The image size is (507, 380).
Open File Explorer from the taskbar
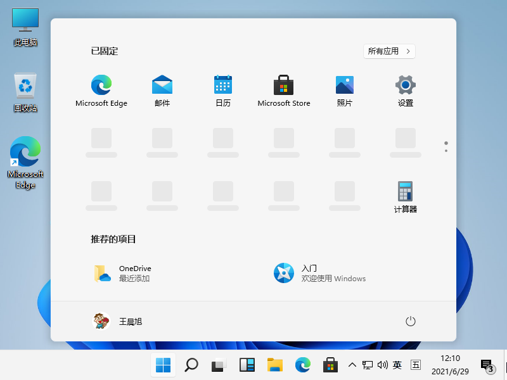tap(275, 365)
